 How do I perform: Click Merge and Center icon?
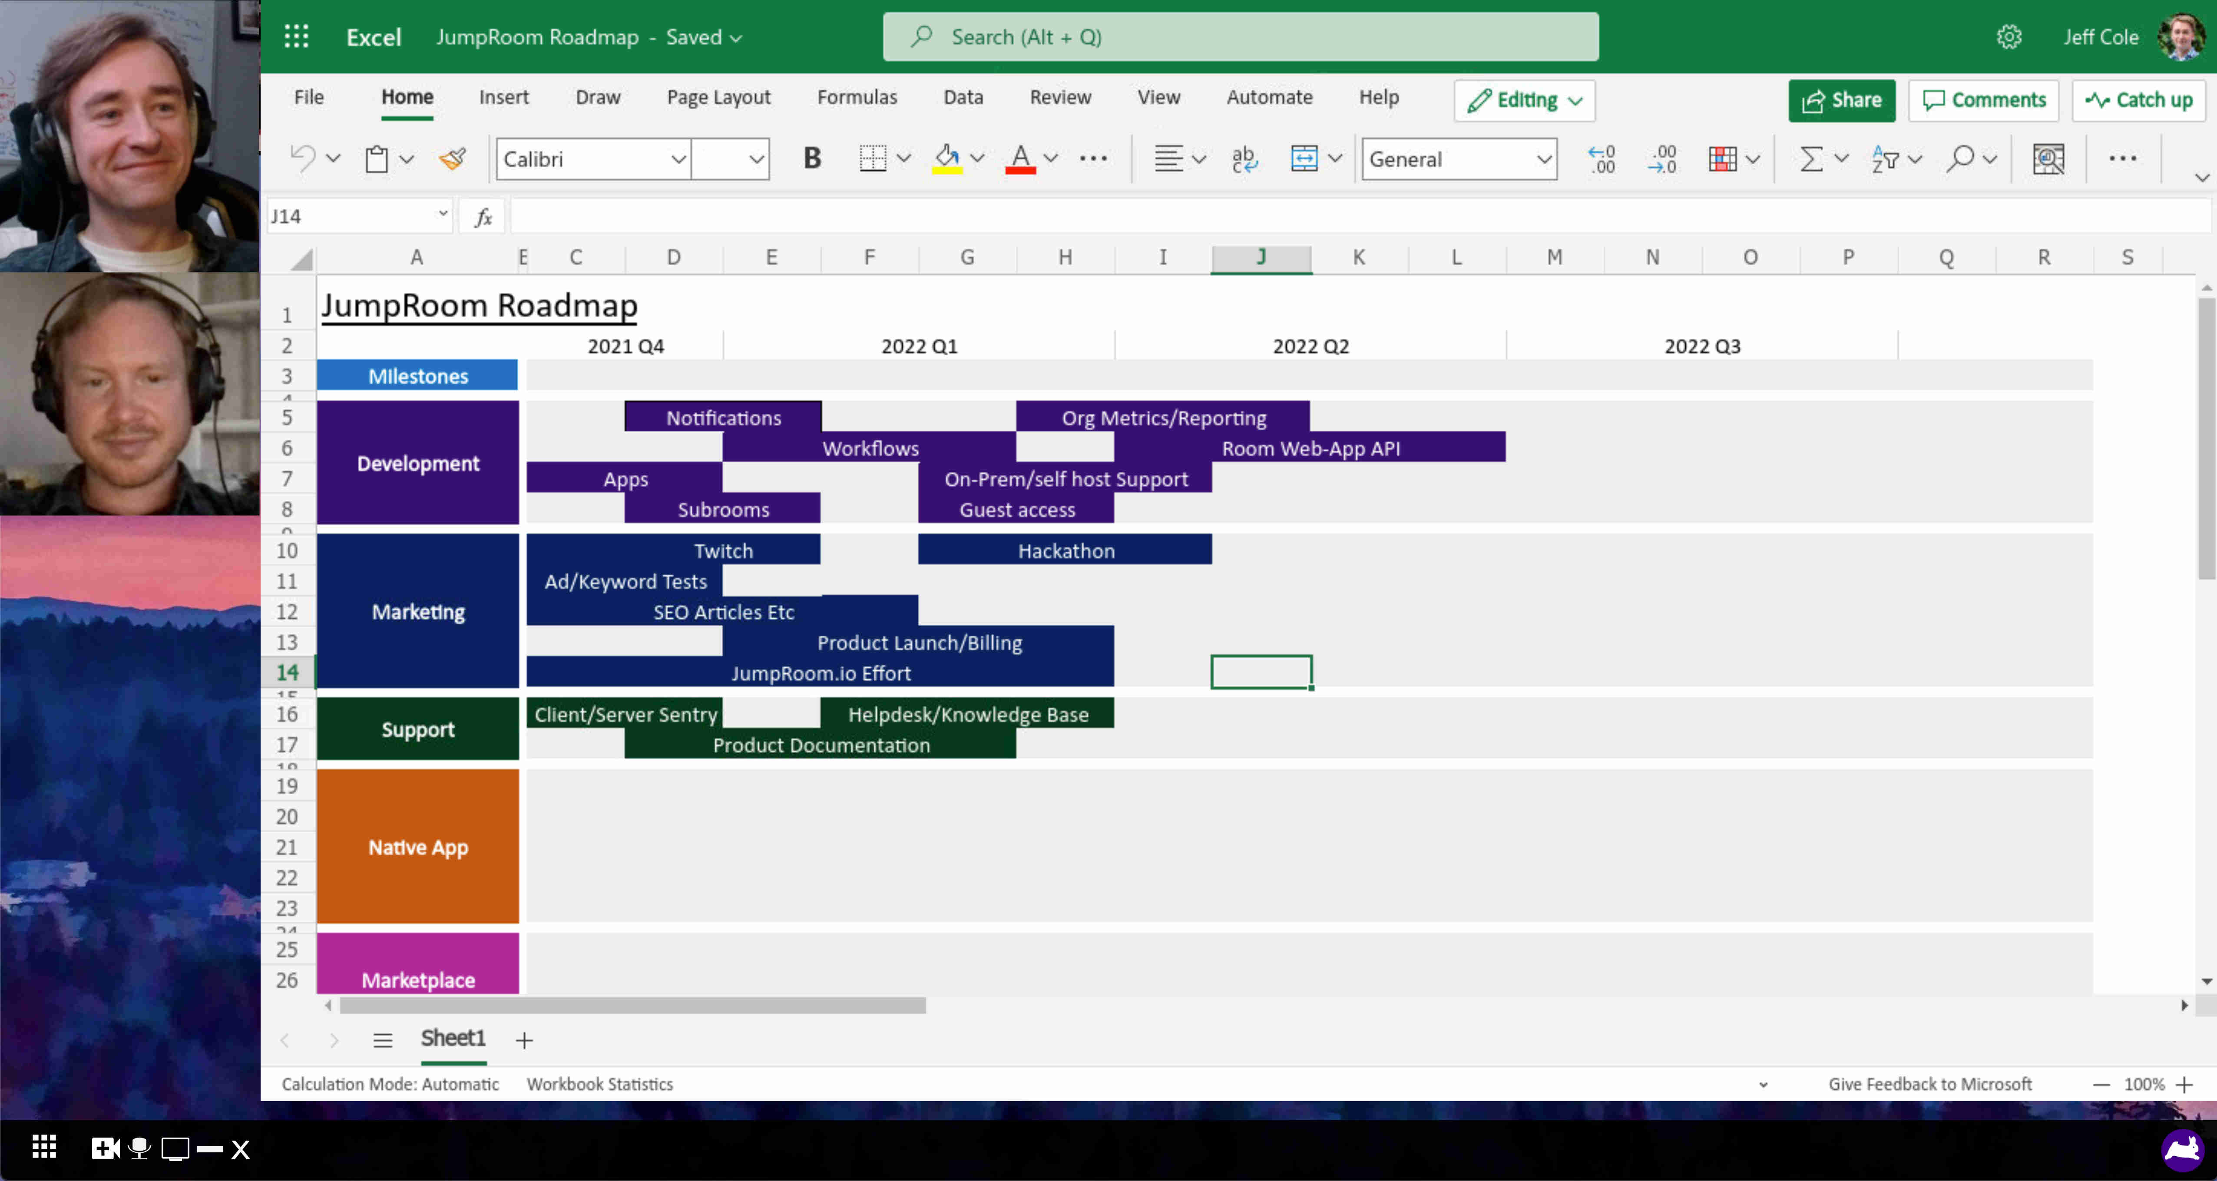[1305, 158]
